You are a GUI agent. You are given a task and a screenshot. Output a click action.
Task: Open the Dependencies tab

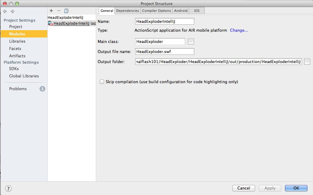[128, 11]
